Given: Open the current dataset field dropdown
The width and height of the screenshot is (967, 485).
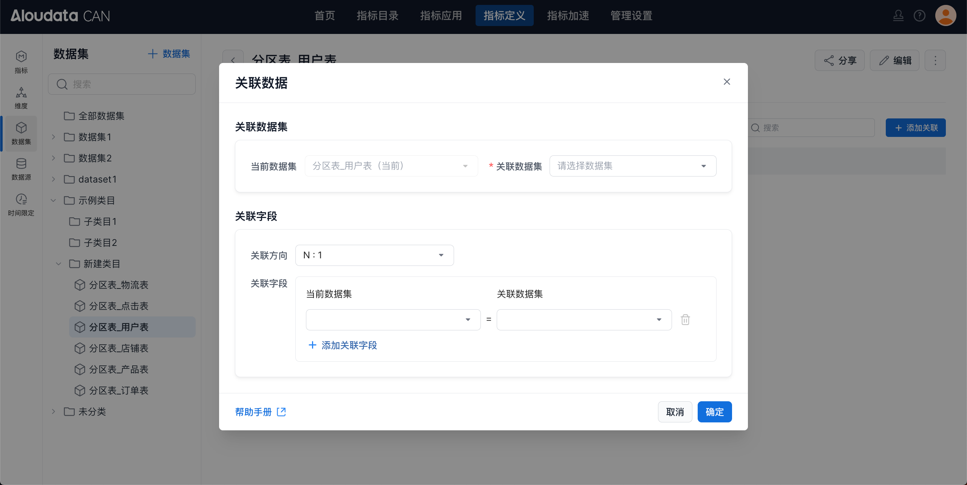Looking at the screenshot, I should coord(393,320).
